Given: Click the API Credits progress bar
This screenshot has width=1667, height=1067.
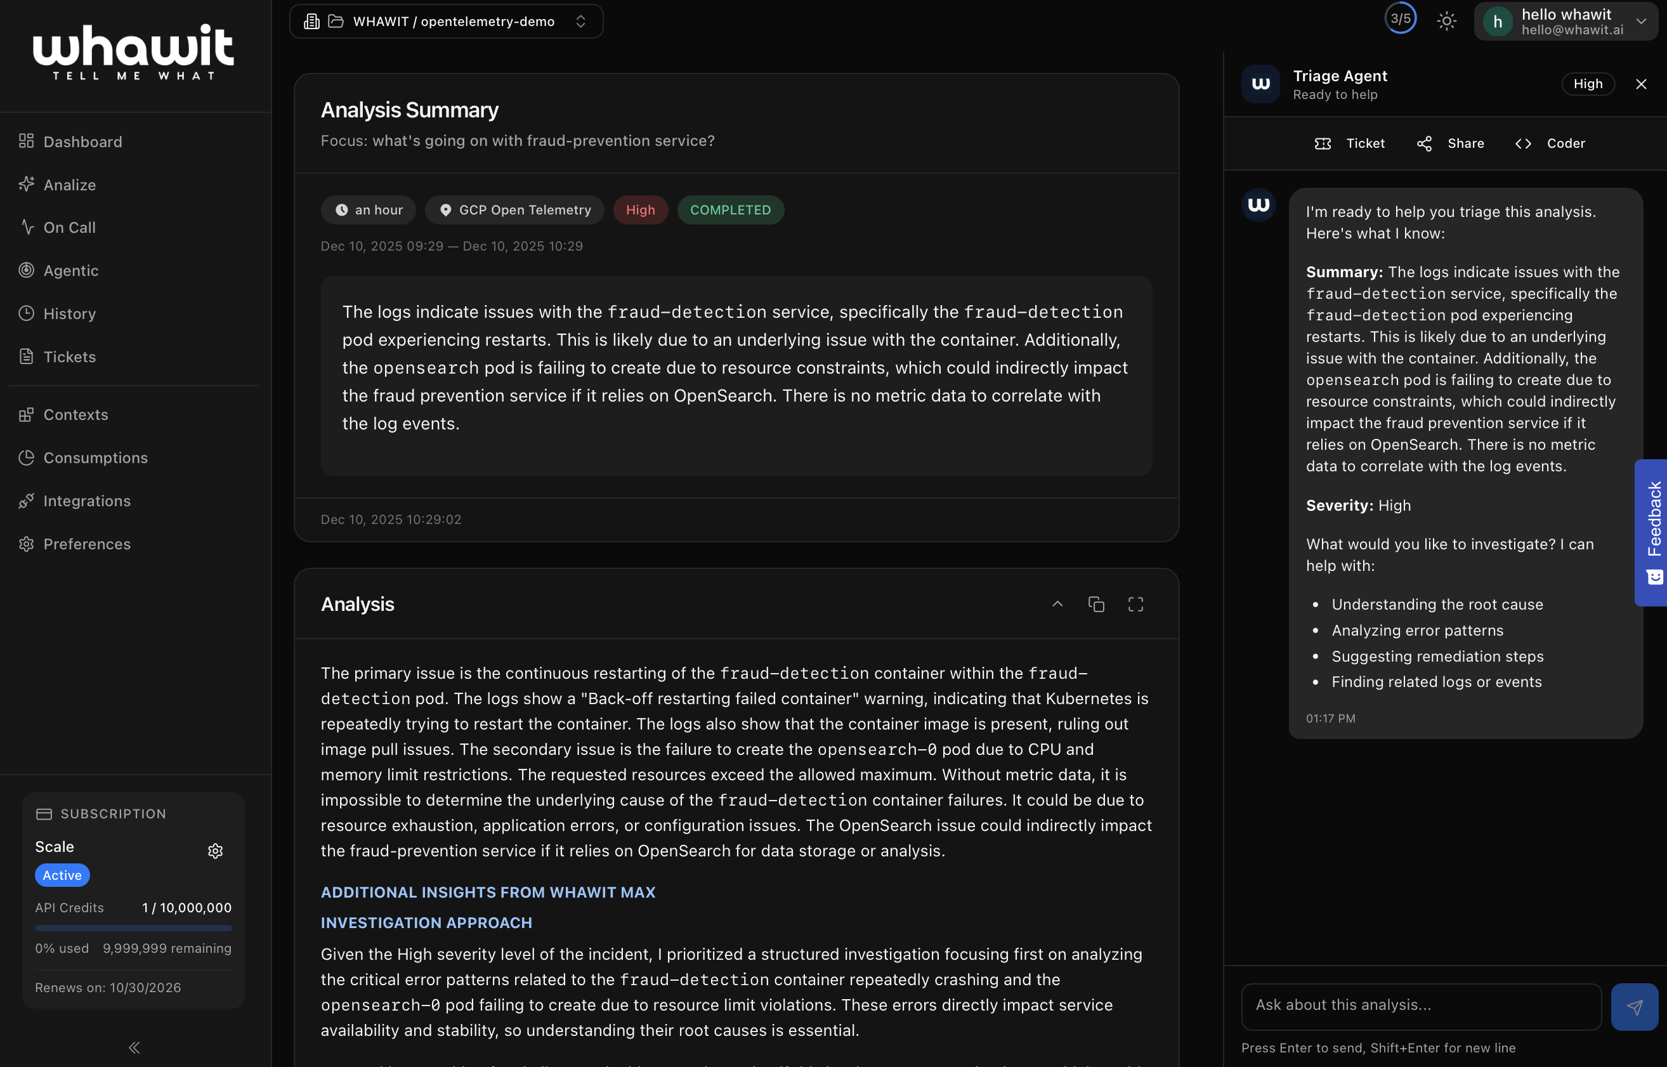Looking at the screenshot, I should point(133,927).
